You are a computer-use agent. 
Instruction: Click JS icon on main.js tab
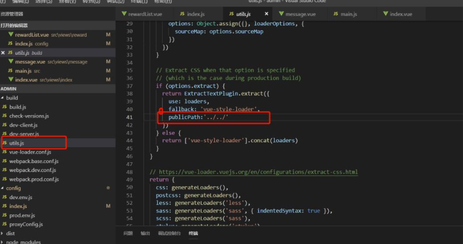(x=335, y=14)
